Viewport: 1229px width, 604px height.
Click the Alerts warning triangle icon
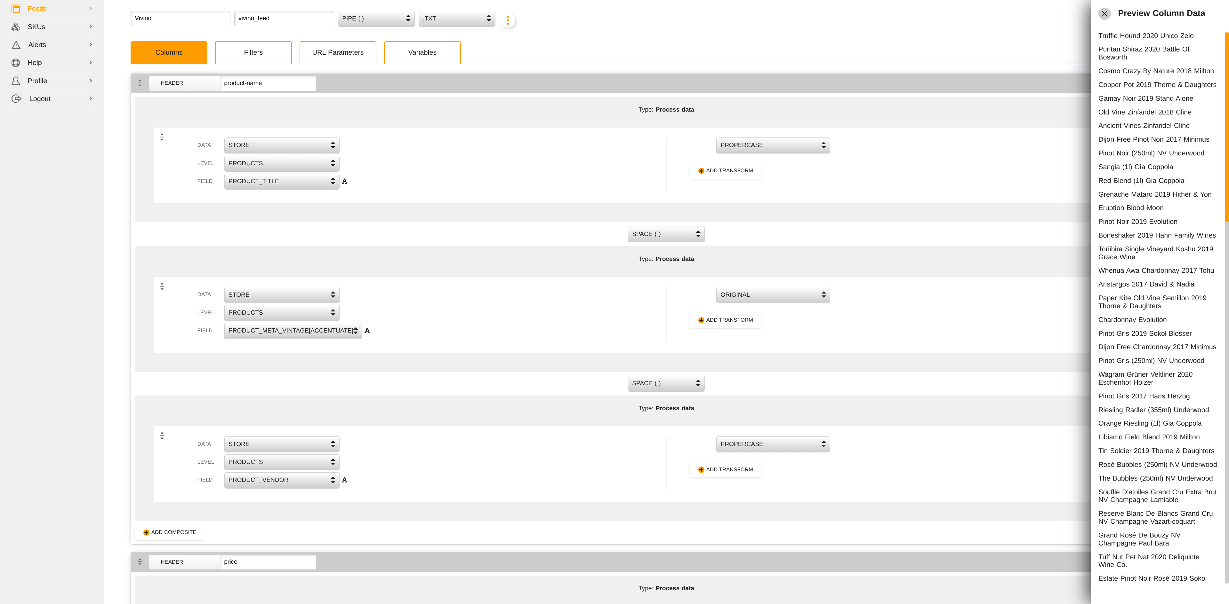(16, 45)
